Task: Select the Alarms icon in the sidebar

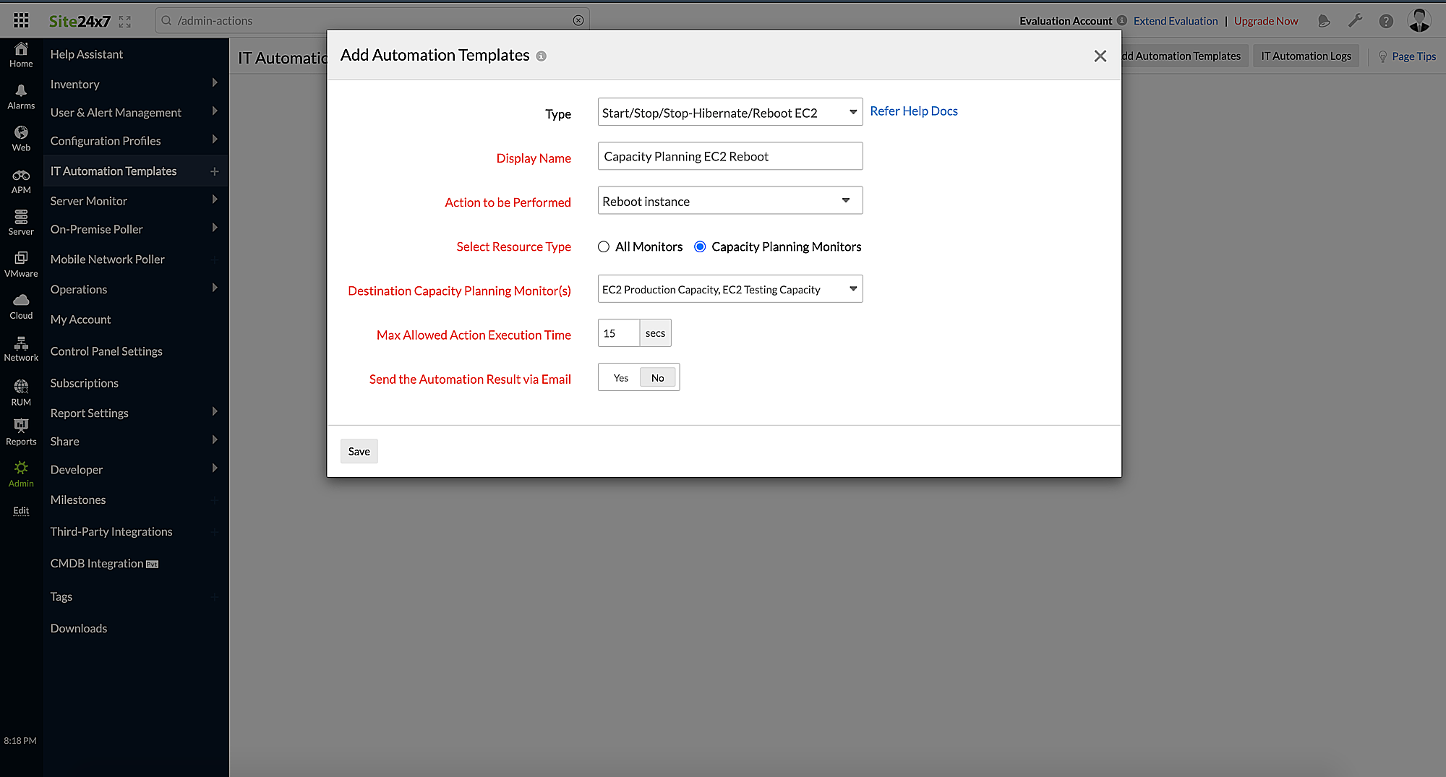Action: (20, 93)
